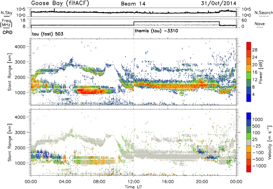Click the solid line sample under 'N.Sky'
This screenshot has height=189, width=273.
[6, 16]
